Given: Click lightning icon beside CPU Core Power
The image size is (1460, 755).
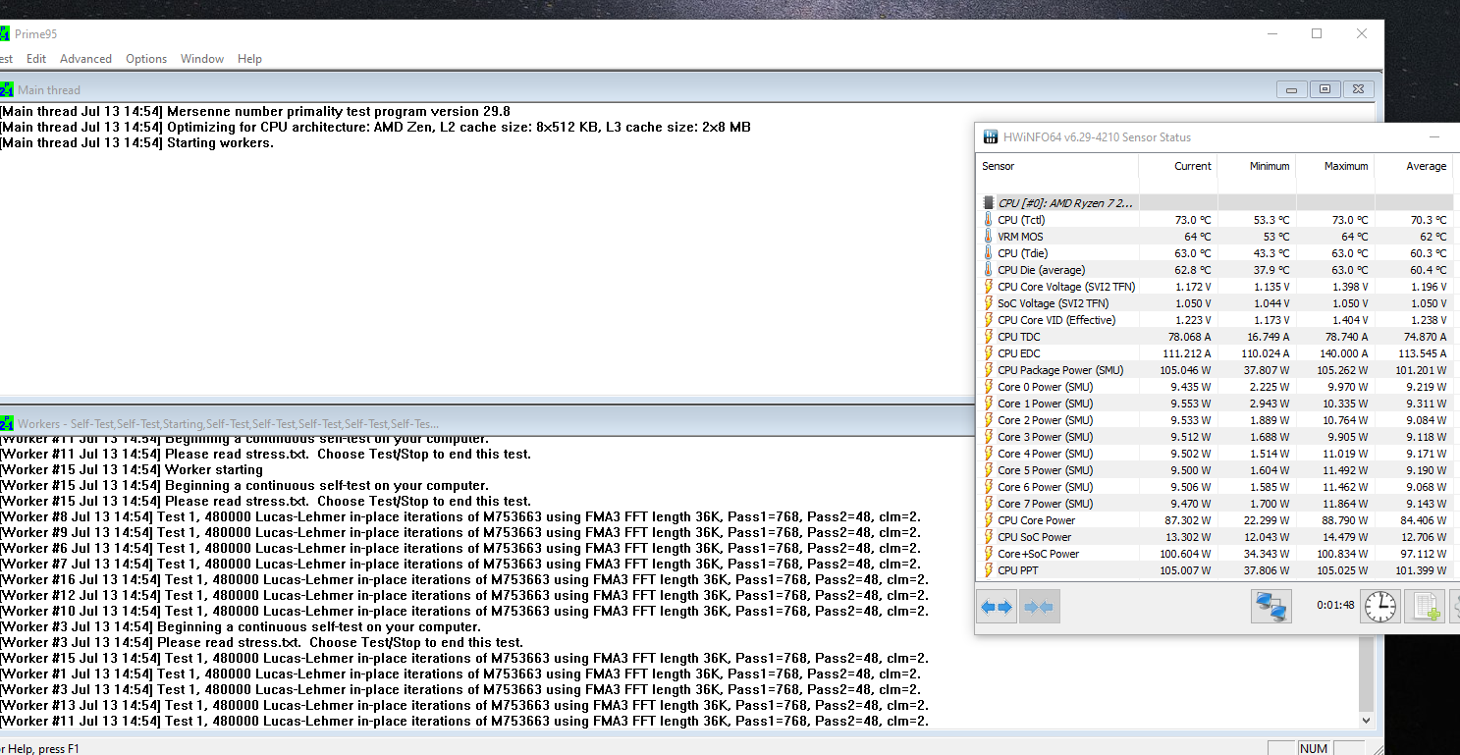Looking at the screenshot, I should click(x=989, y=520).
